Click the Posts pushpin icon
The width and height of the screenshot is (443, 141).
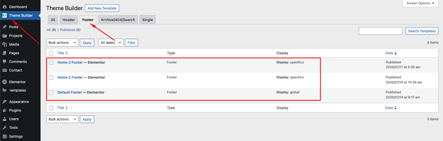pyautogui.click(x=5, y=27)
